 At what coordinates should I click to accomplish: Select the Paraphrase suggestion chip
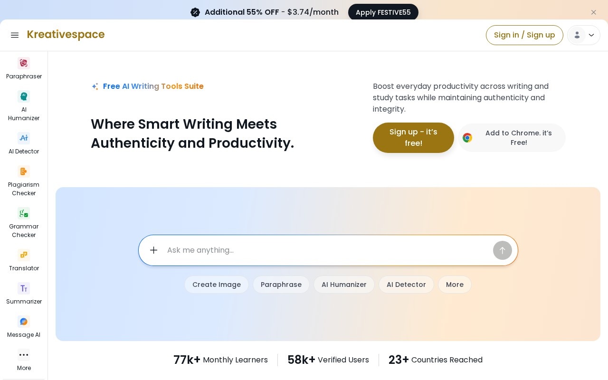281,285
